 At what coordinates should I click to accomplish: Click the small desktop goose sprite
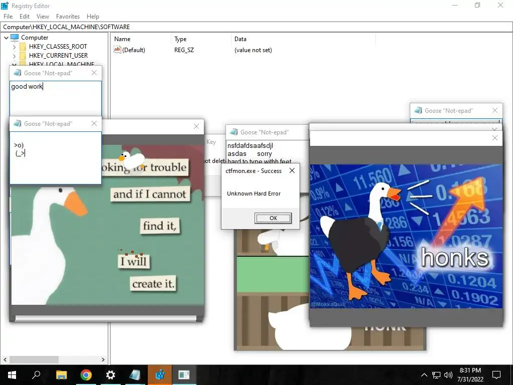click(132, 160)
